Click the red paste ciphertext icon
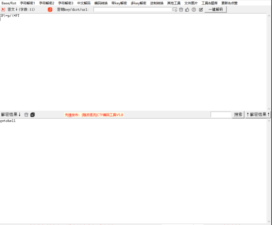This screenshot has height=225, width=272. point(3,10)
